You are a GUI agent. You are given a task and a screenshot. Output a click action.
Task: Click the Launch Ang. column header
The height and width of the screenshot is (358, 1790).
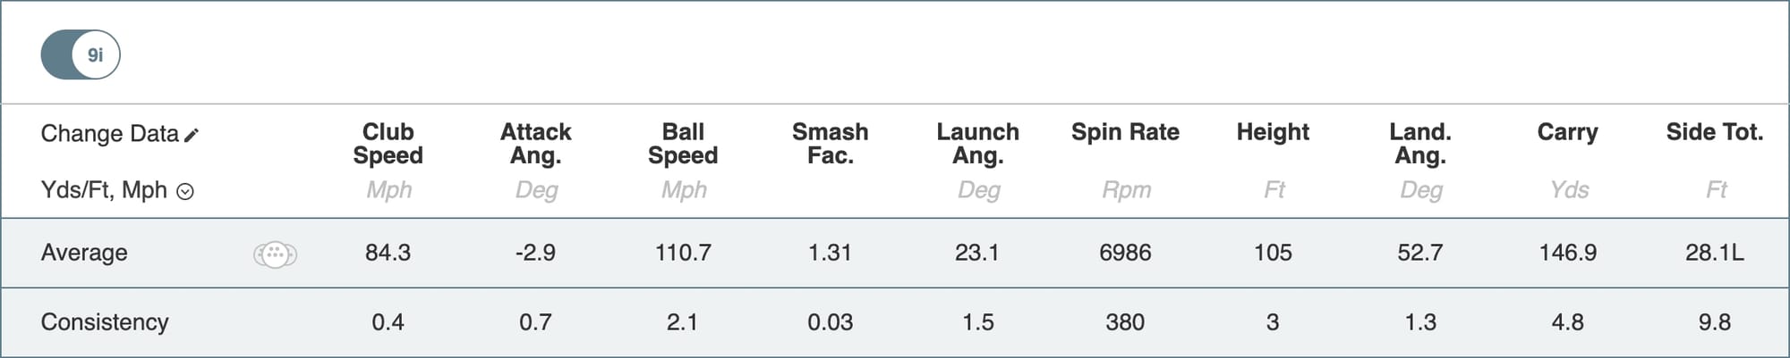tap(977, 144)
